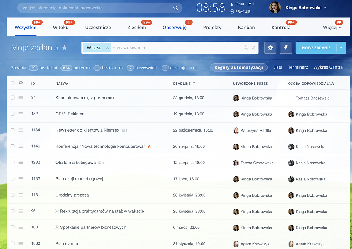Expand the Więcej menu

(332, 28)
